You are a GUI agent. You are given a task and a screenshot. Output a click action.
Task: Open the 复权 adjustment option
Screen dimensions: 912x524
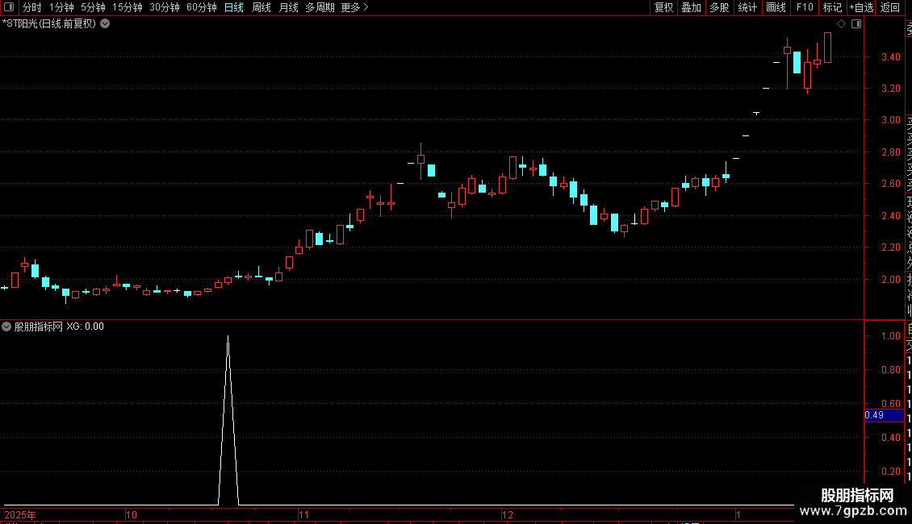click(663, 7)
